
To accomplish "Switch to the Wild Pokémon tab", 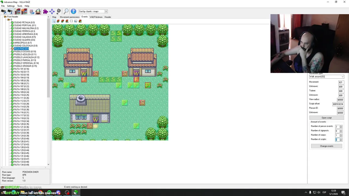I will click(x=96, y=17).
